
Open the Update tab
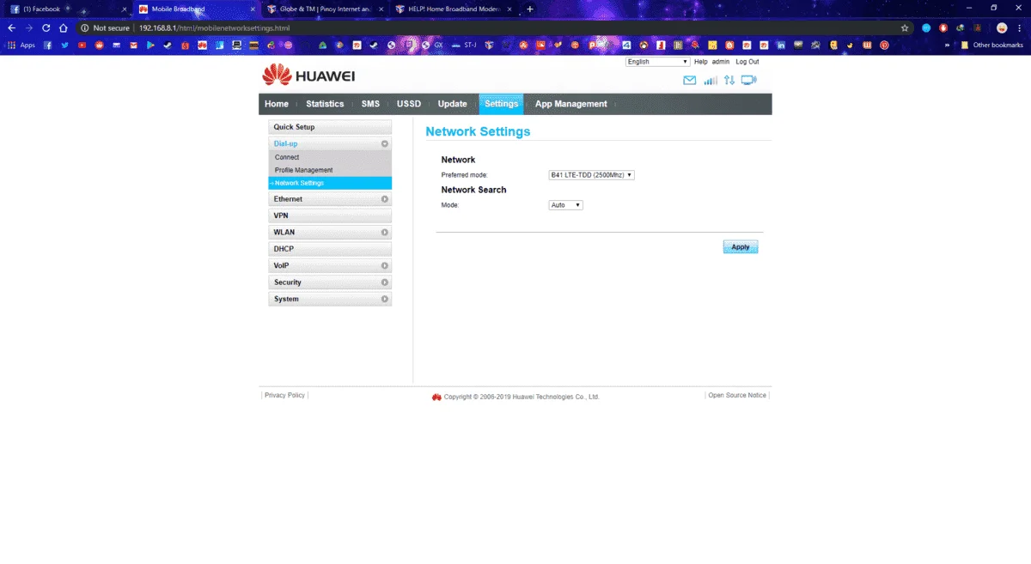click(x=452, y=104)
